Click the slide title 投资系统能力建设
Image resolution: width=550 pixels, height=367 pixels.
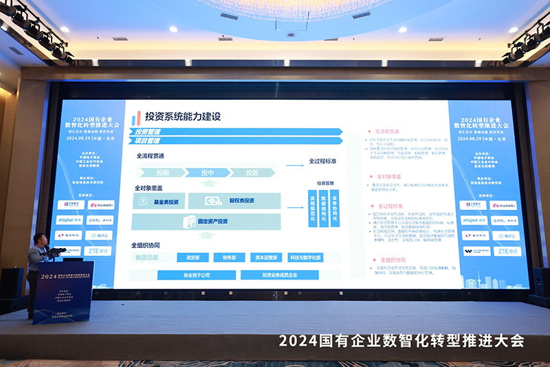coord(183,116)
